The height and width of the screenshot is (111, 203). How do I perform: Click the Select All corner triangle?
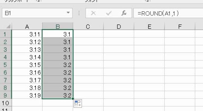pyautogui.click(x=8, y=26)
